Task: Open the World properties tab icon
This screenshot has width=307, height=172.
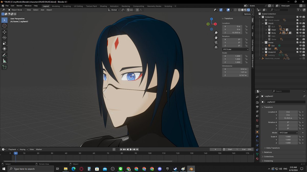Action: (257, 120)
